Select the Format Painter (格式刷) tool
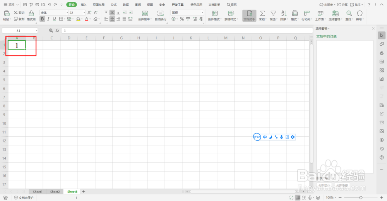 [31, 15]
